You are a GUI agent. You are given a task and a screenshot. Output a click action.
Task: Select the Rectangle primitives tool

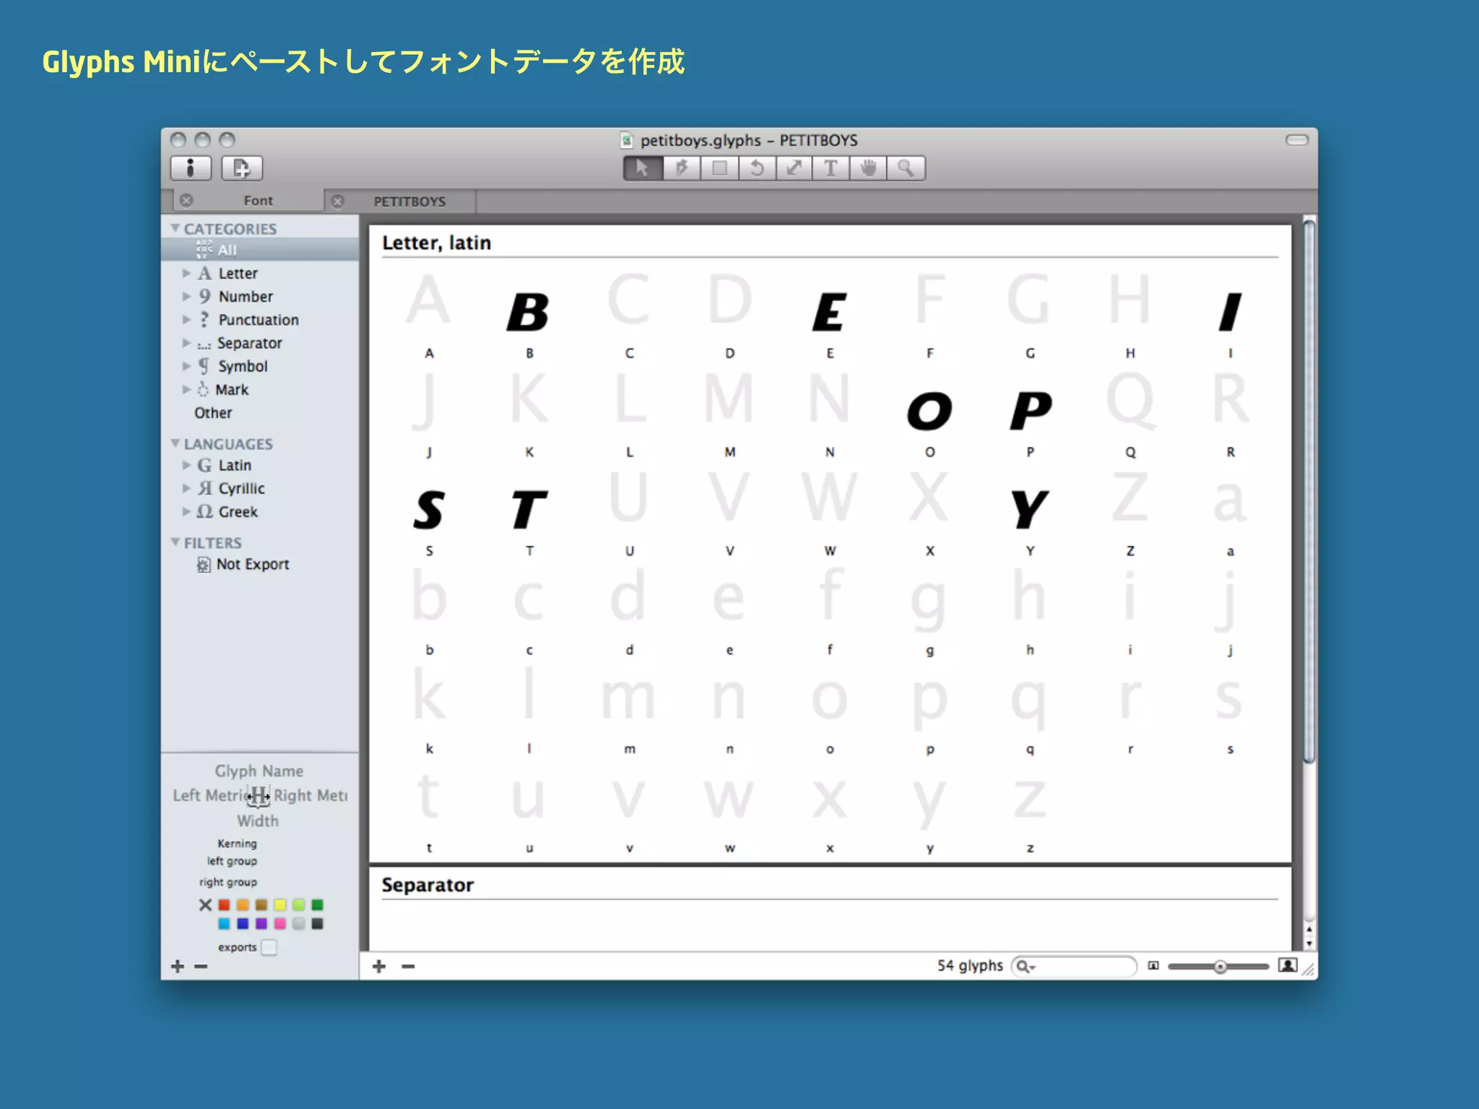pyautogui.click(x=719, y=168)
